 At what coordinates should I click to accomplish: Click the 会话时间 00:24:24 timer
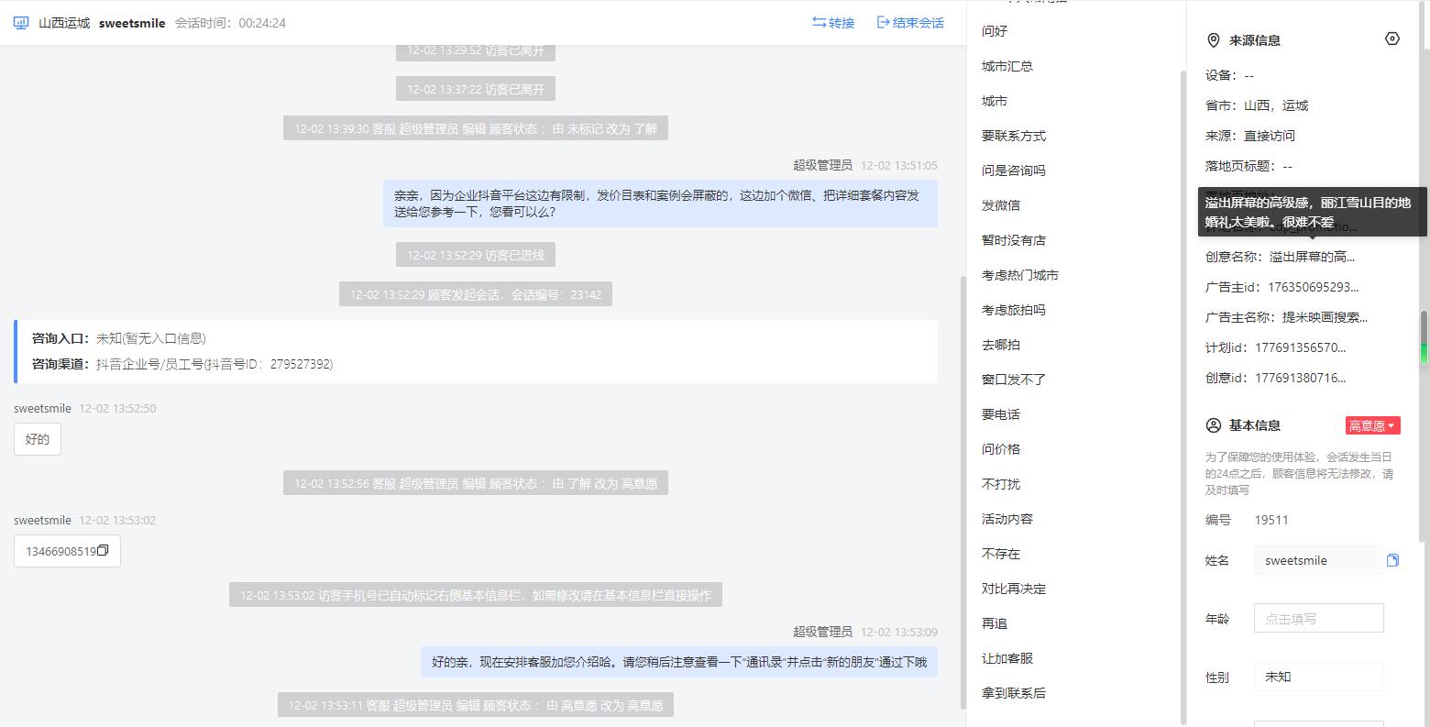(x=230, y=23)
